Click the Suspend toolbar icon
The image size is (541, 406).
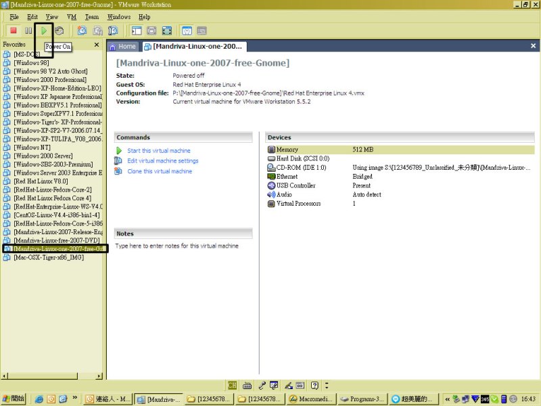[x=28, y=30]
